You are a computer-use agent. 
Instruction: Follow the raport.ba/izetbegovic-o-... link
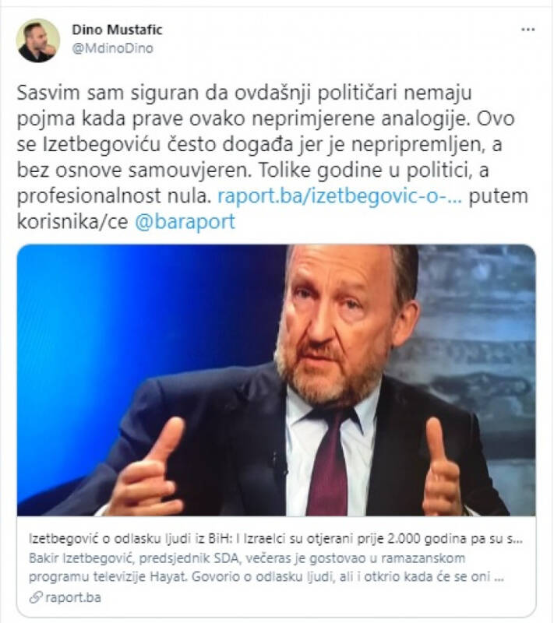click(x=340, y=196)
